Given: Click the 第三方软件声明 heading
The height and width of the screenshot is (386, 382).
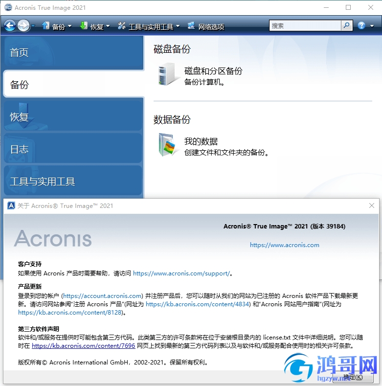Looking at the screenshot, I should tap(39, 329).
